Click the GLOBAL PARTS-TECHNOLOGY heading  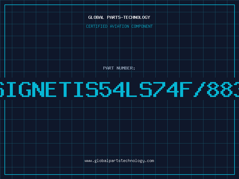(119, 17)
